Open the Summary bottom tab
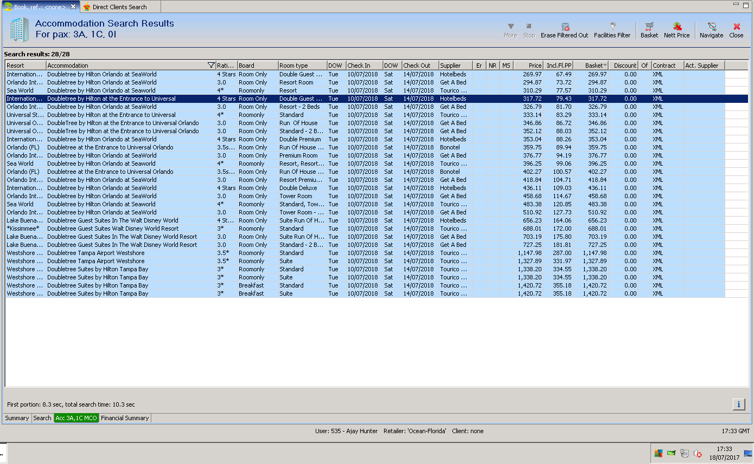This screenshot has width=754, height=464. point(17,418)
